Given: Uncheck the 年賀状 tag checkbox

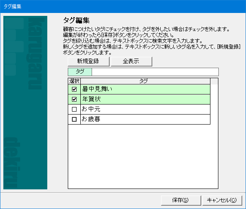Looking at the screenshot, I should point(74,99).
